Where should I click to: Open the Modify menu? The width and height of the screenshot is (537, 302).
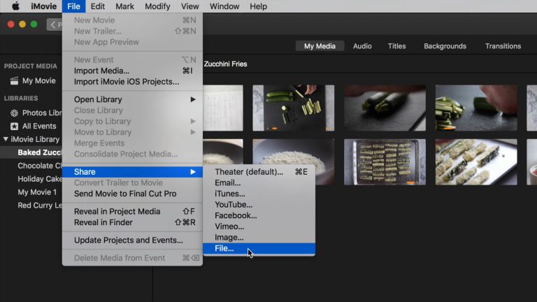(157, 6)
